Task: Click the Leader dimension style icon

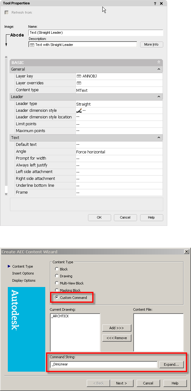Action: pos(79,110)
